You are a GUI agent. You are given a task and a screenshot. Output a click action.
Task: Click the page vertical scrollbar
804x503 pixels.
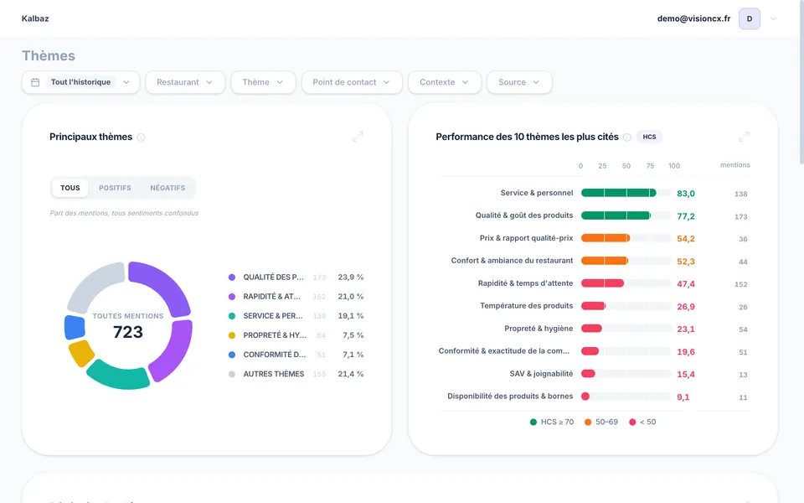(801, 82)
